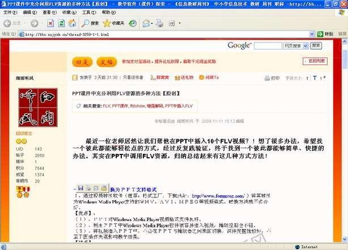Open the 工具(T) menu
The image size is (348, 250).
coord(88,12)
